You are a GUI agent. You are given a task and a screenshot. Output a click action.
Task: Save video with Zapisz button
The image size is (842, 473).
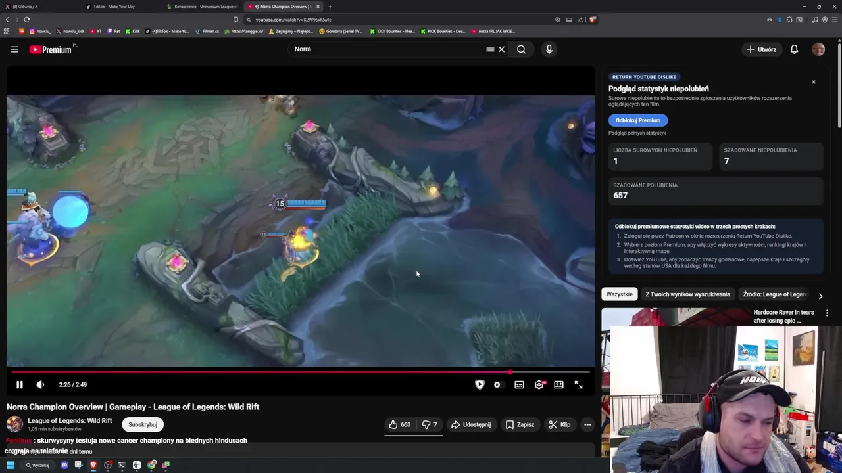520,425
